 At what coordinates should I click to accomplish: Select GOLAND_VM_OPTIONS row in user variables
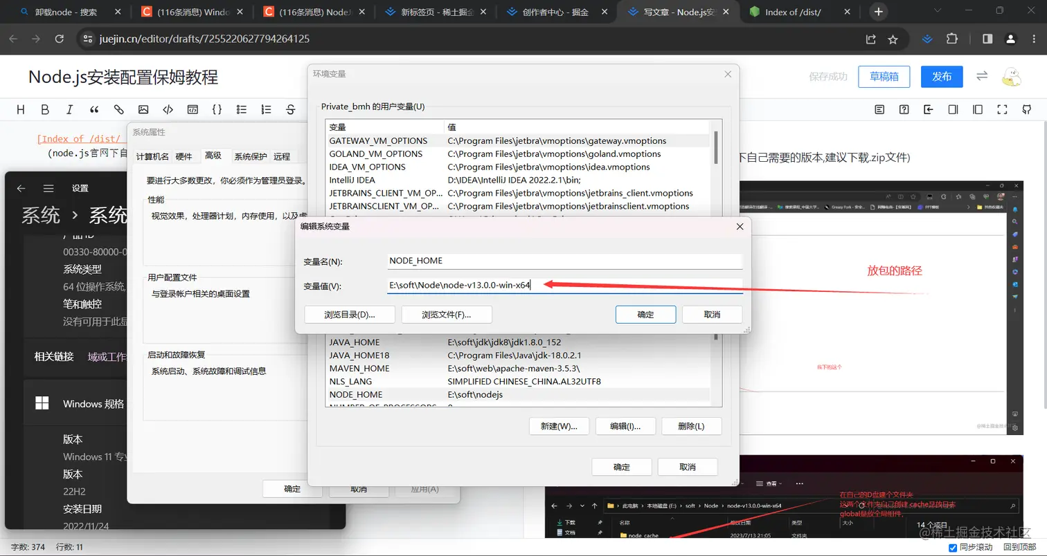click(x=519, y=154)
